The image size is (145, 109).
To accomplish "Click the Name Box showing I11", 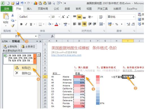I will point(19,36).
